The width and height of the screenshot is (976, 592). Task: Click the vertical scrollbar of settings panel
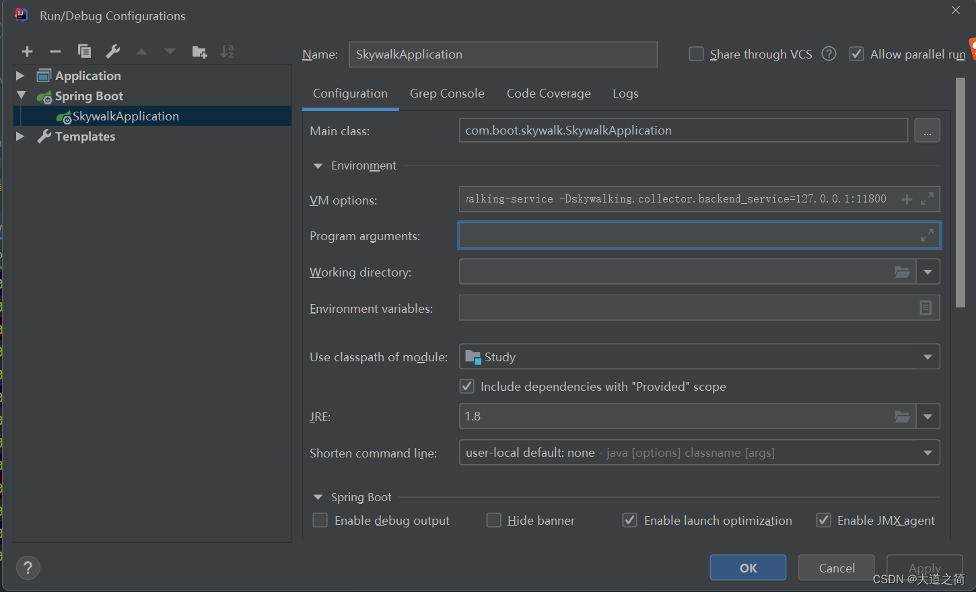[961, 192]
